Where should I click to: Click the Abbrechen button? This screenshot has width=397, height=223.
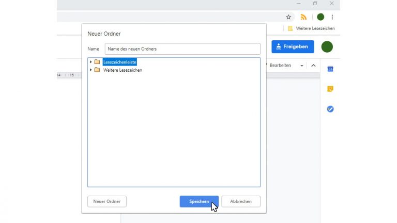[241, 201]
